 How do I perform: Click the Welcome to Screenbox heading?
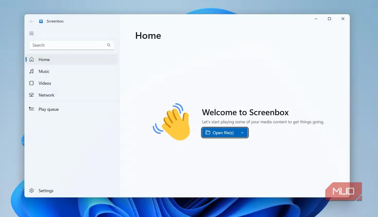245,112
